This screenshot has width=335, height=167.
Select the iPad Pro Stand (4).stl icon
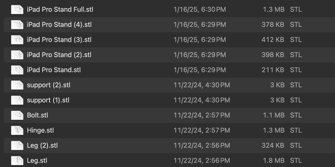[17, 25]
